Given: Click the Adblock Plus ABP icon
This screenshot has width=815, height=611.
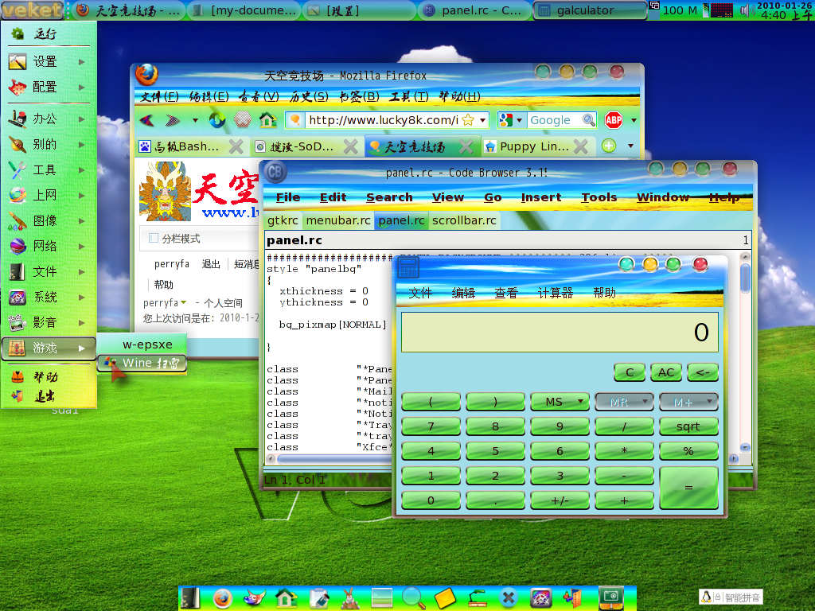Looking at the screenshot, I should 614,121.
